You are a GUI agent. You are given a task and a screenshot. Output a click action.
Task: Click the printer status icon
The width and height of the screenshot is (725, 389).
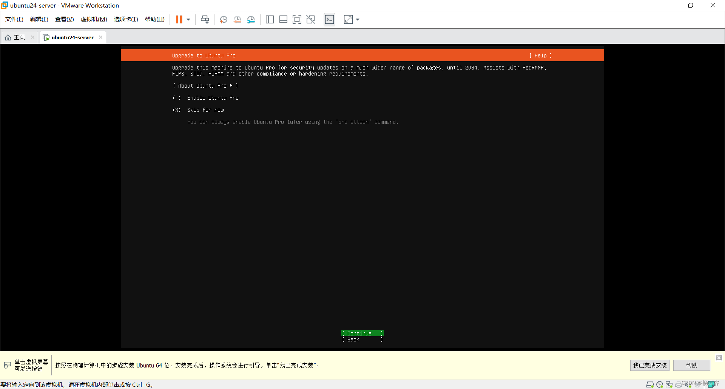click(x=679, y=384)
